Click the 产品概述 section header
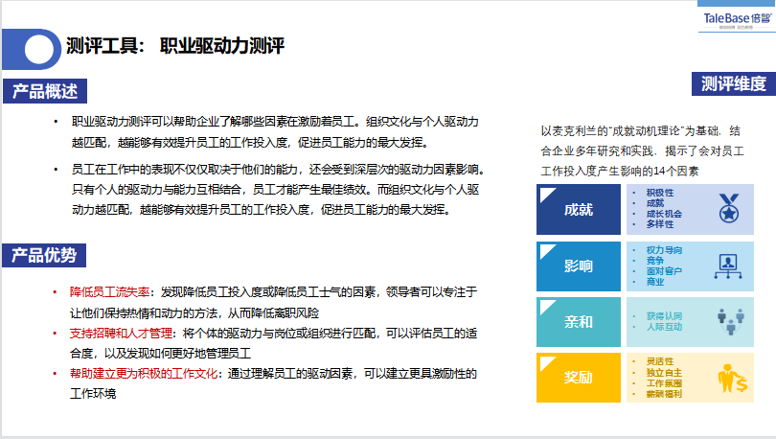The width and height of the screenshot is (776, 439). [45, 91]
